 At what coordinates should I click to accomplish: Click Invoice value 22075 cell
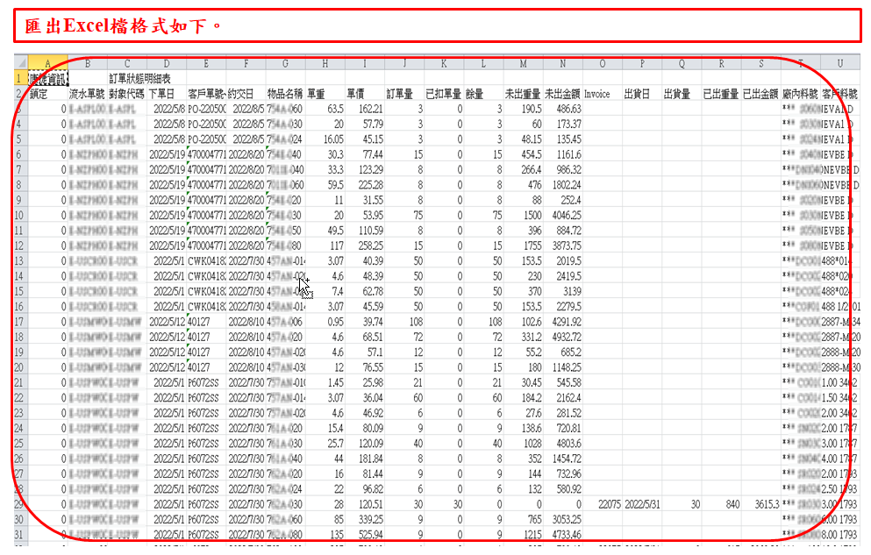602,504
